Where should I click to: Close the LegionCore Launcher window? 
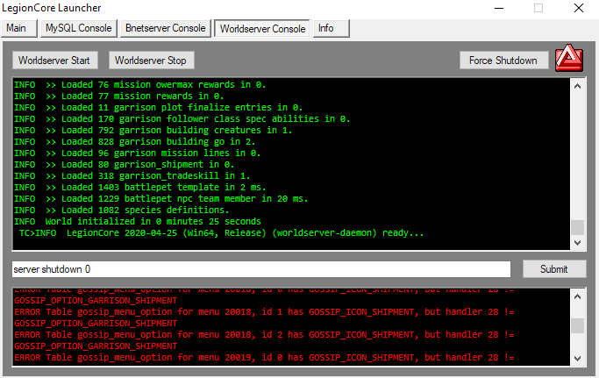point(578,8)
